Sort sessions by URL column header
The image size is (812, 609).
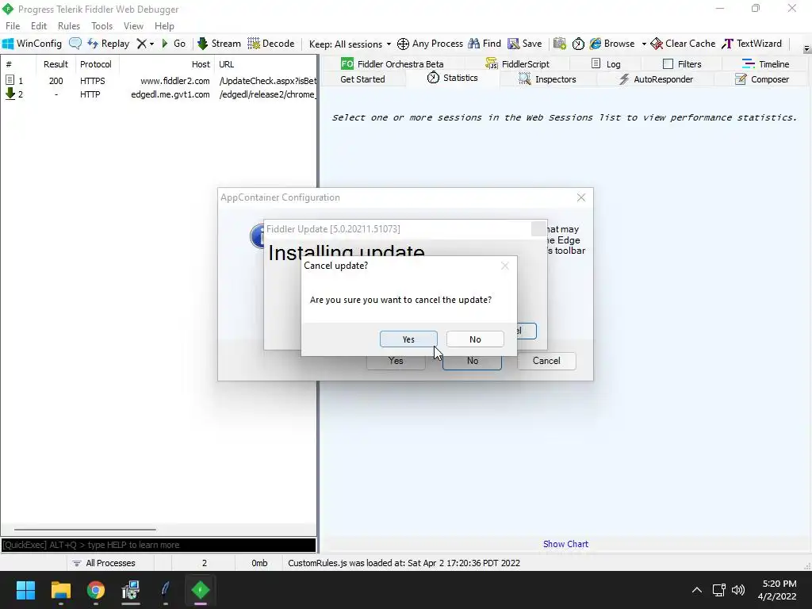266,64
